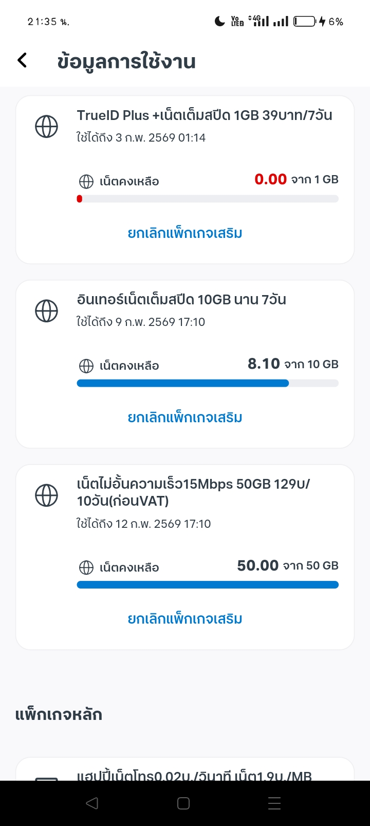Tap the battery indicator in status bar
The height and width of the screenshot is (826, 370).
[x=305, y=21]
